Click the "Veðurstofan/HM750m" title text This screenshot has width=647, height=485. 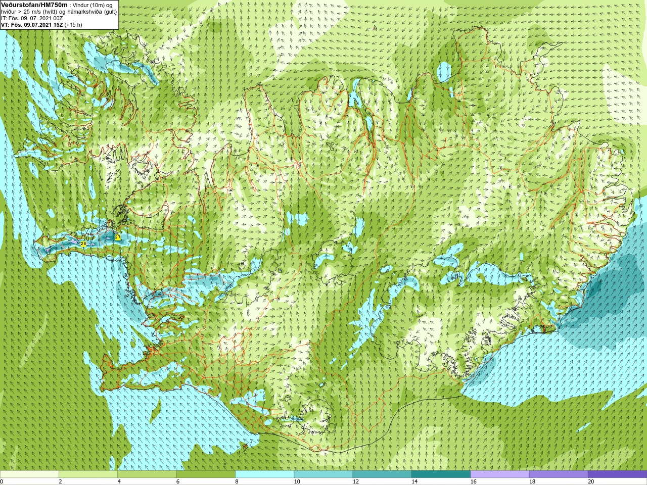pos(34,5)
